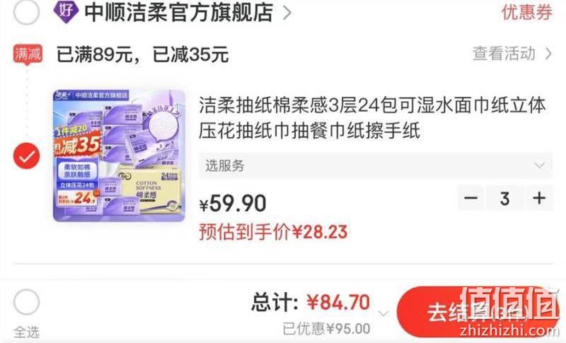Click the chevron arrow after the store name
Viewport: 566px width, 343px height.
coord(287,13)
